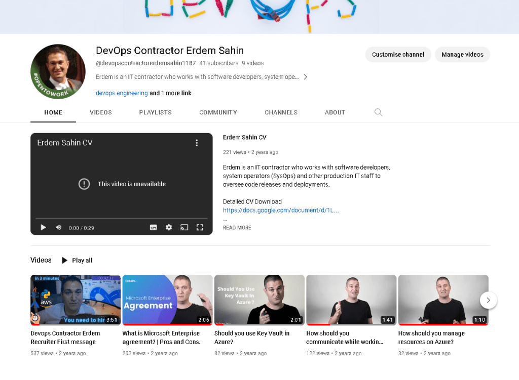View the ABOUT tab
This screenshot has height=380, width=519.
335,112
